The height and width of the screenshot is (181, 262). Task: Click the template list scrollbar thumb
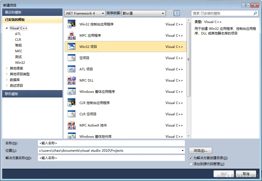point(189,59)
